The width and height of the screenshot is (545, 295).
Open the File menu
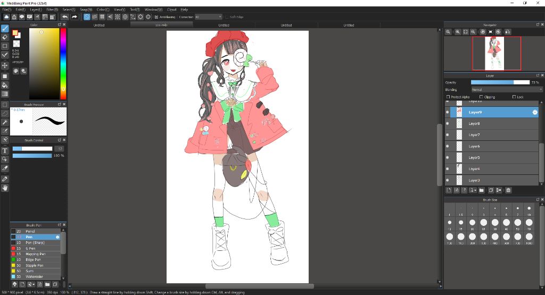pos(6,10)
